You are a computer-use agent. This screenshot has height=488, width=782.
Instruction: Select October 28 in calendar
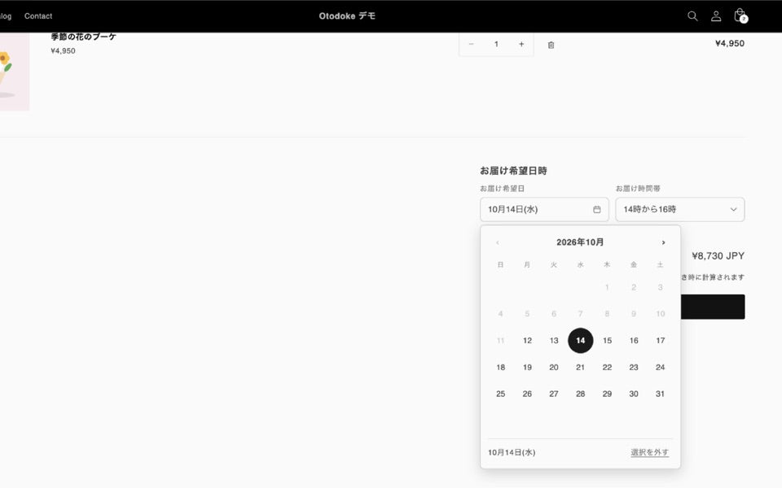[581, 394]
